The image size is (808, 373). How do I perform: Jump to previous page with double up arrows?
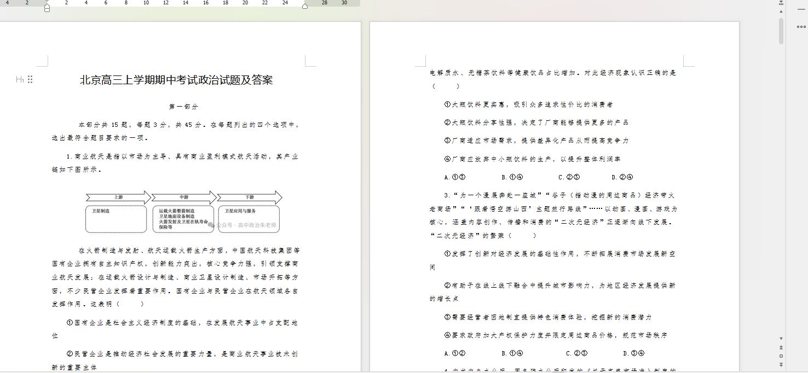pos(781,347)
